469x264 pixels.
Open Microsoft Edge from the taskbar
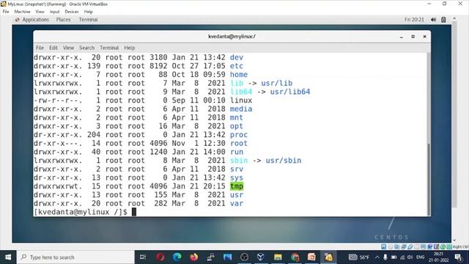177,257
